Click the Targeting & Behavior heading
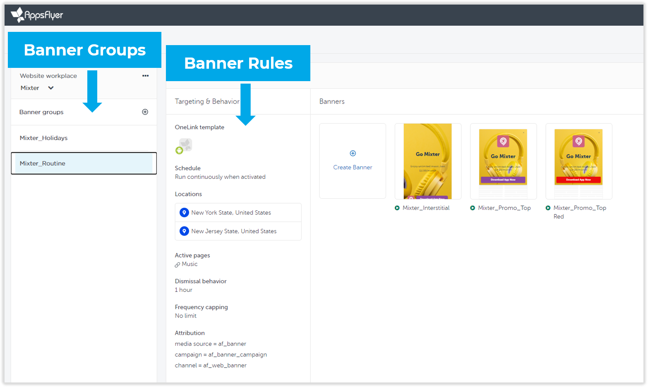The image size is (648, 387). [207, 101]
